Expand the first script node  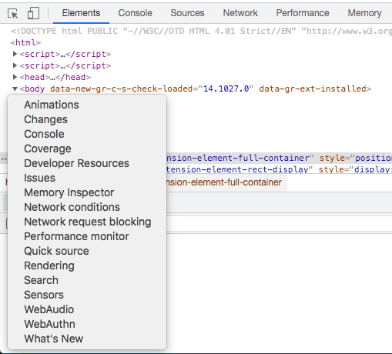[x=15, y=54]
